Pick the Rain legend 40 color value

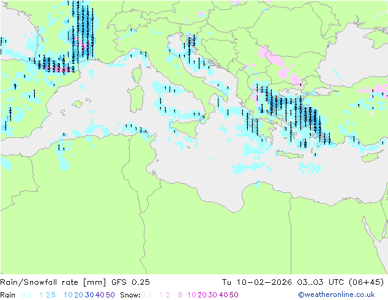coord(100,295)
